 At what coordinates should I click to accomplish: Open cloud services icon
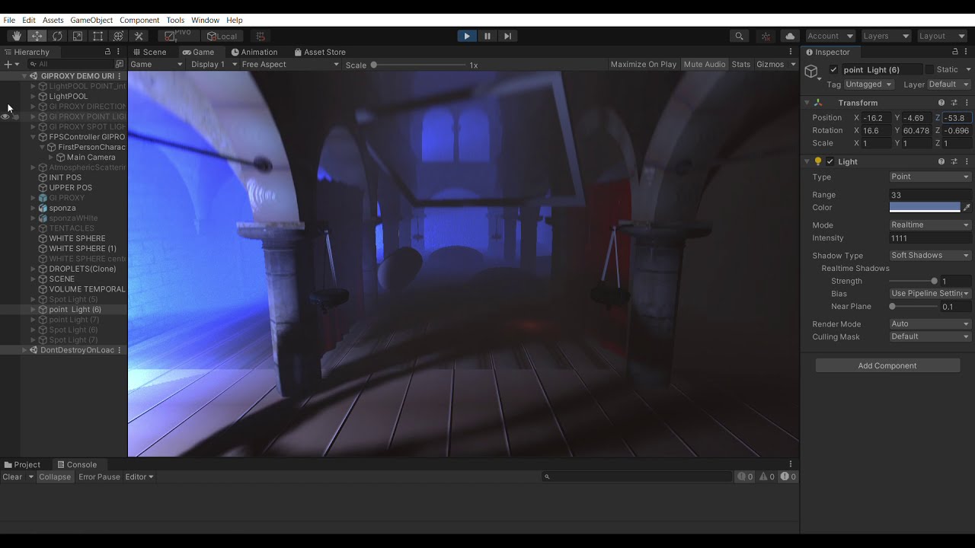point(790,36)
